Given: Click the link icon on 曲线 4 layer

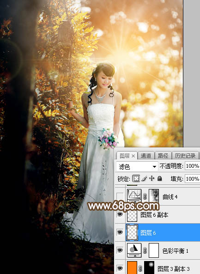Looking at the screenshot, I should (x=145, y=196).
